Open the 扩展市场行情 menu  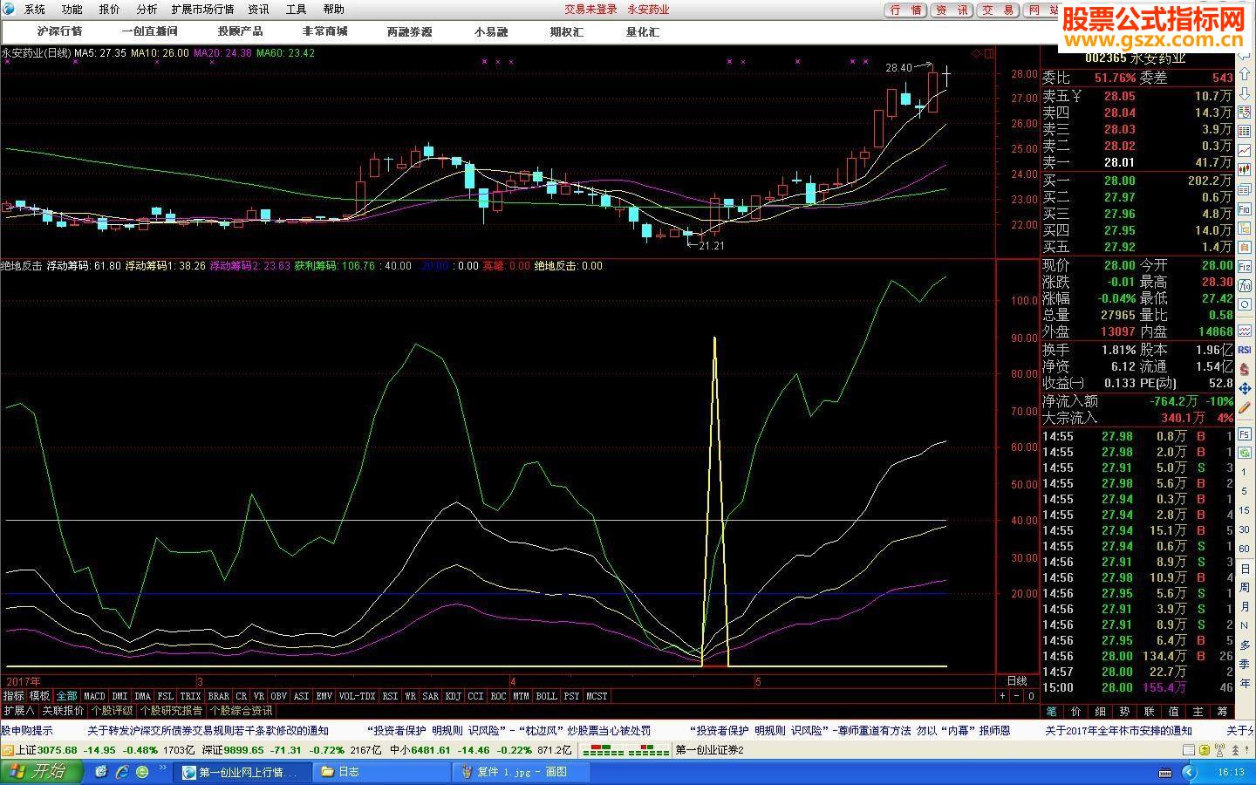pyautogui.click(x=203, y=10)
